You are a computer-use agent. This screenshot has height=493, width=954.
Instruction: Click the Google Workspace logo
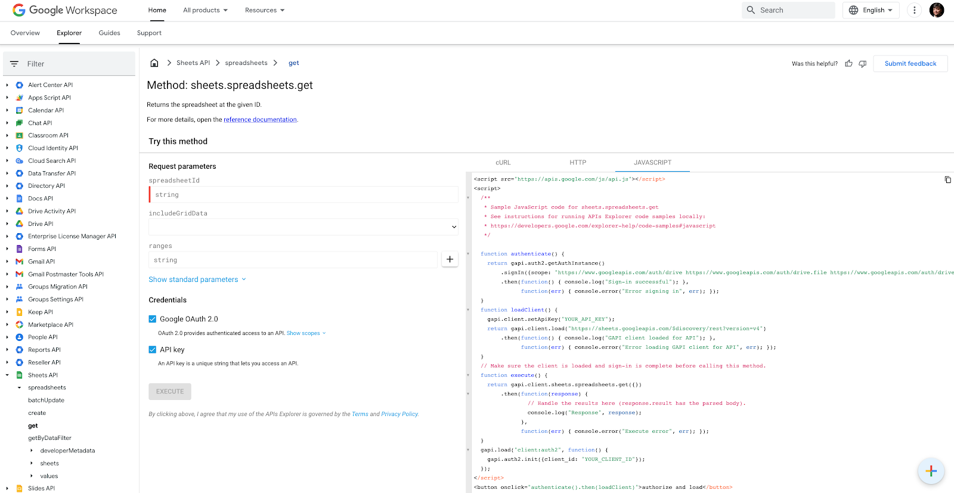65,10
